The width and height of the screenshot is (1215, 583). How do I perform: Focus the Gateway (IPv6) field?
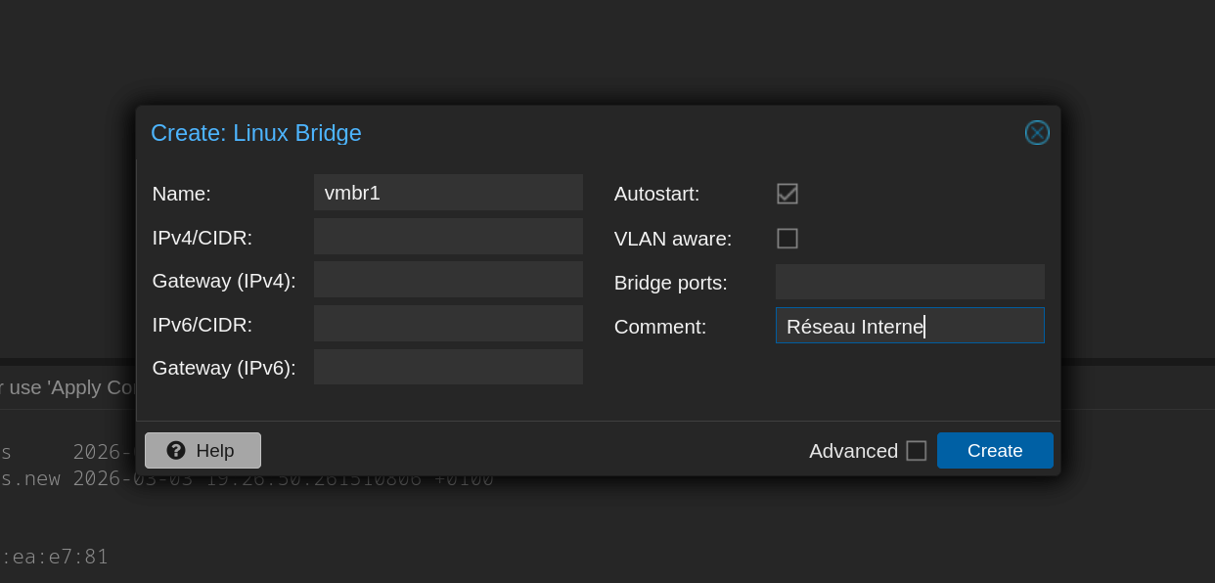click(448, 368)
